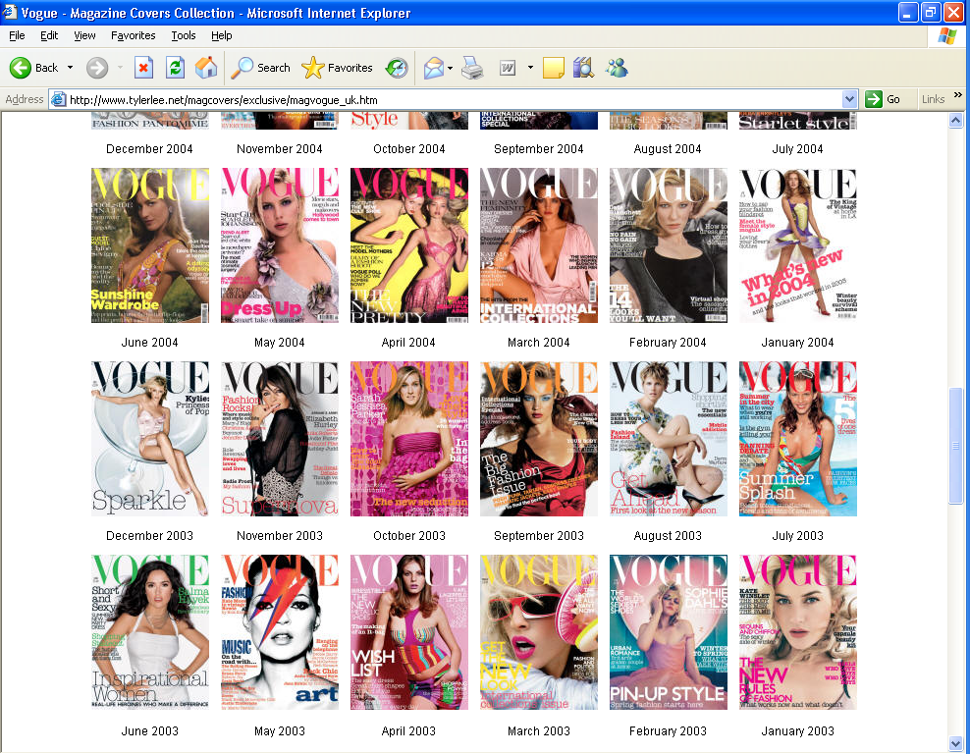Click the 'March 2004' caption text
Viewport: 970px width, 754px height.
[x=539, y=343]
